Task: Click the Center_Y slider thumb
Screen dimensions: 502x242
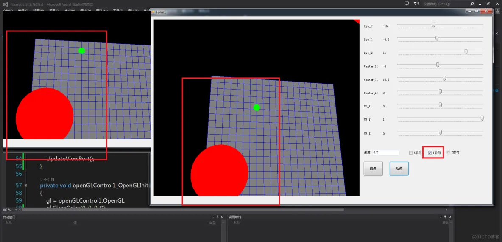Action: coord(444,78)
